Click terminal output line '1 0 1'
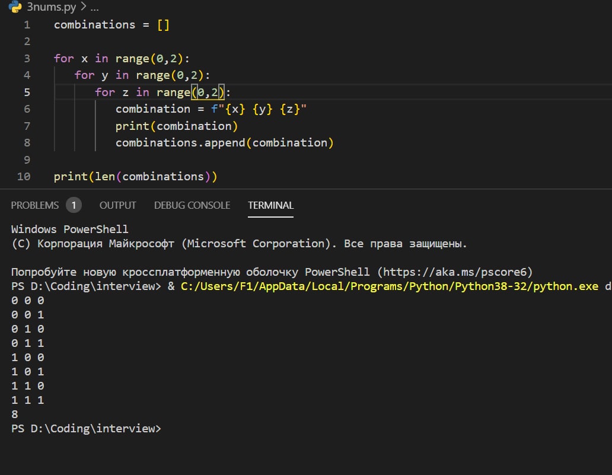Image resolution: width=612 pixels, height=475 pixels. click(28, 372)
